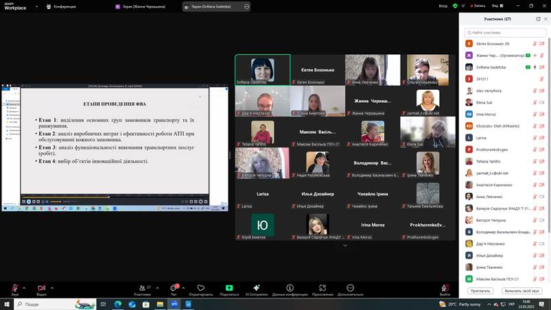Click the Включить свой звук button
The width and height of the screenshot is (551, 310).
click(521, 291)
